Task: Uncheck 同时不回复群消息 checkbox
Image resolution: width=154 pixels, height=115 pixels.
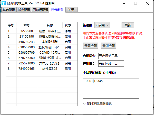Action: pos(84,103)
